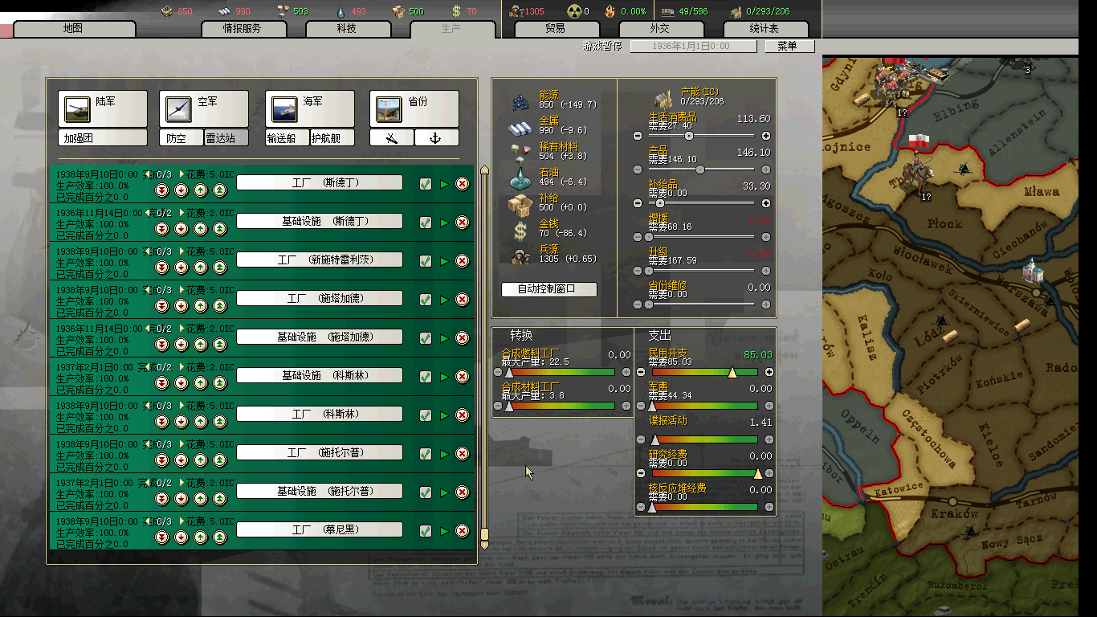Viewport: 1097px width, 617px height.
Task: Click the 产品 (Production) IC slider handle
Action: coord(700,170)
